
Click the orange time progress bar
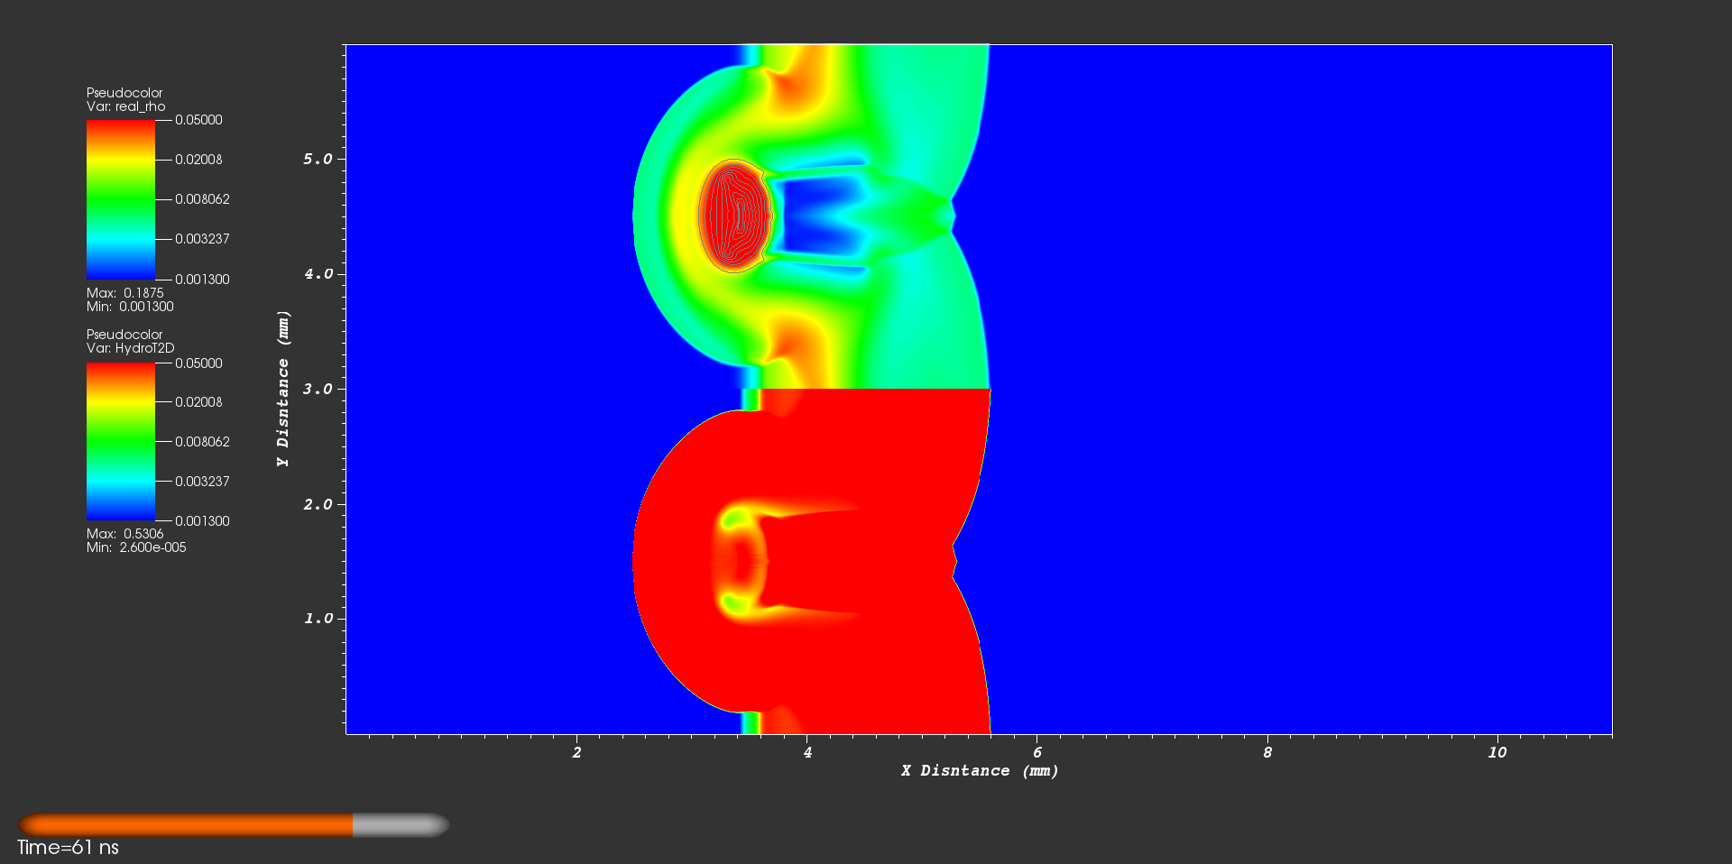point(186,824)
